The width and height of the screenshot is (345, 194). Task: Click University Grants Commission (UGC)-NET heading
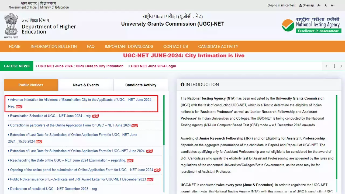tap(172, 24)
